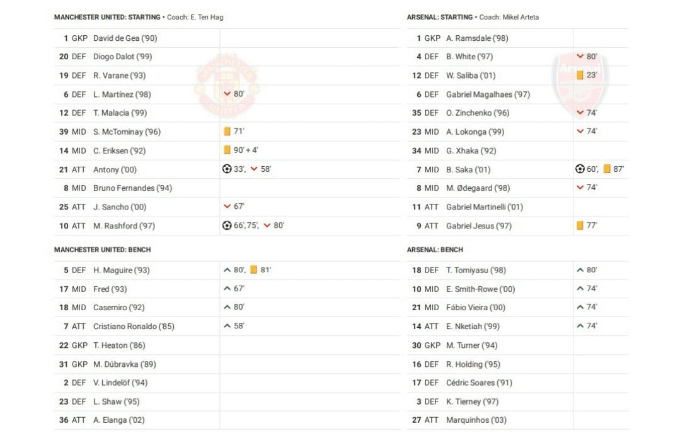Click Gabriel Jesus's yellow card icon
This screenshot has height=448, width=673.
coord(580,225)
